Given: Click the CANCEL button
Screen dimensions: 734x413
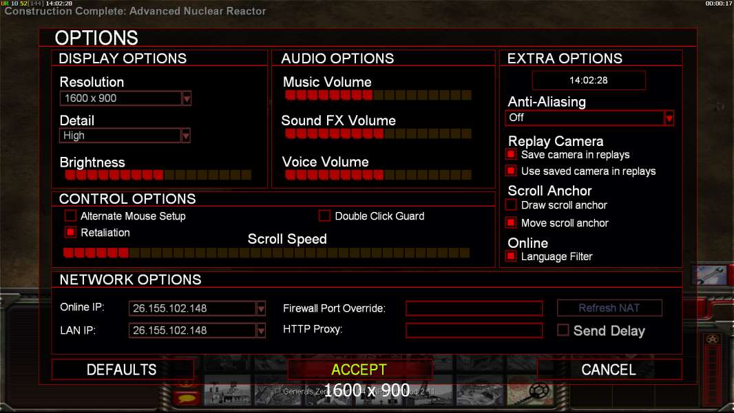Looking at the screenshot, I should click(609, 370).
